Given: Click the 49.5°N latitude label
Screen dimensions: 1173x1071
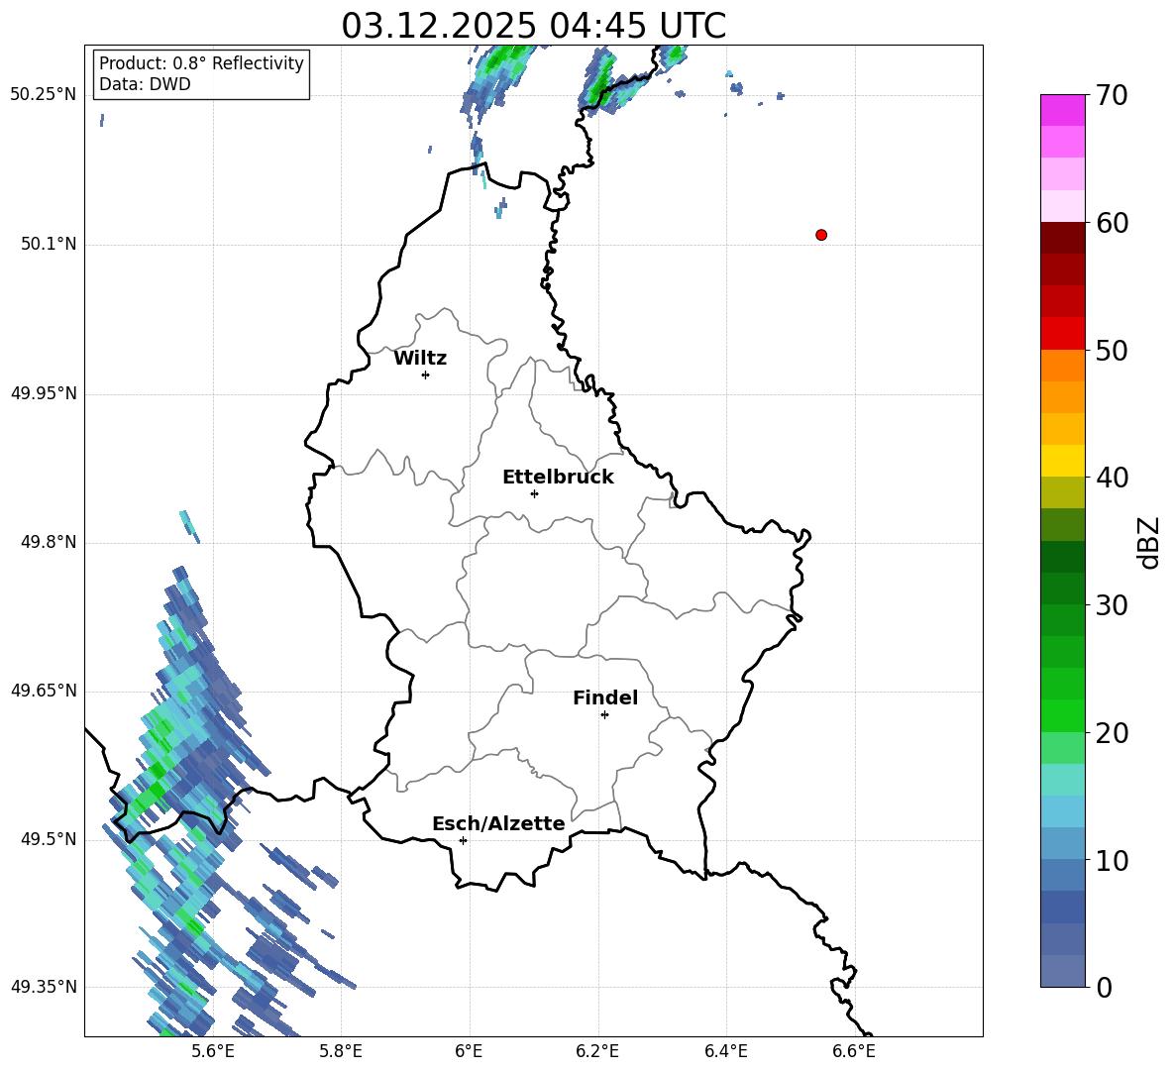Looking at the screenshot, I should point(49,838).
